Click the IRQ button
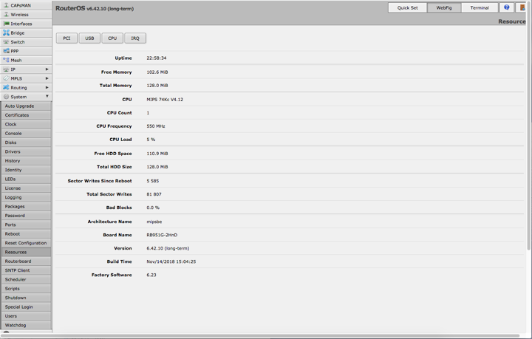 click(135, 38)
